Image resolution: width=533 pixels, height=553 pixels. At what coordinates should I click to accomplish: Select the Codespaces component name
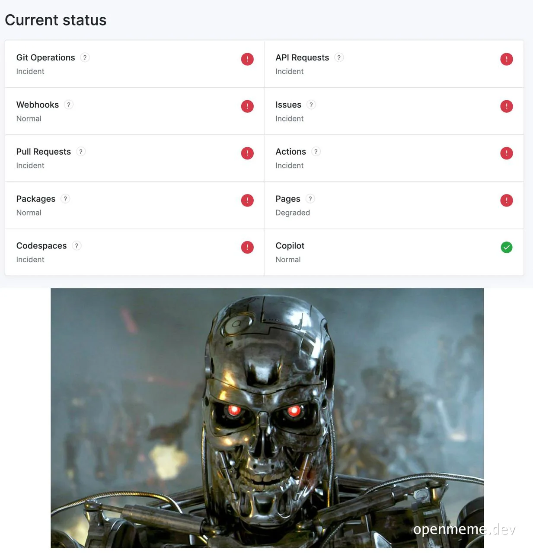41,246
